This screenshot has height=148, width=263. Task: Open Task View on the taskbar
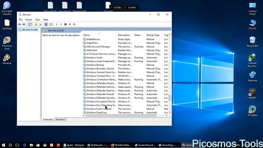pos(17,145)
